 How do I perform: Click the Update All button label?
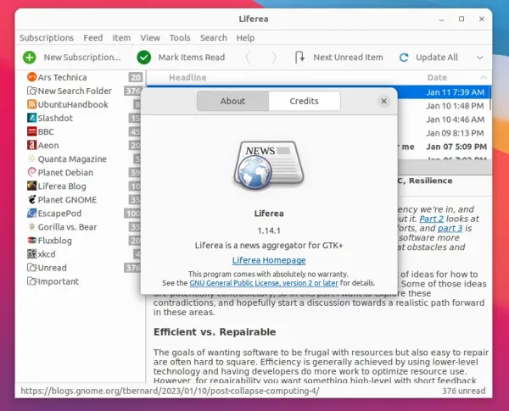pyautogui.click(x=437, y=58)
